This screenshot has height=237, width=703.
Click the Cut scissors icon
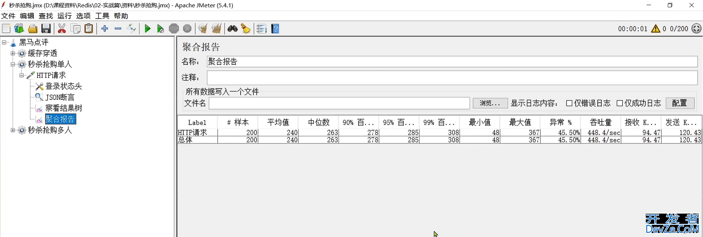(62, 29)
